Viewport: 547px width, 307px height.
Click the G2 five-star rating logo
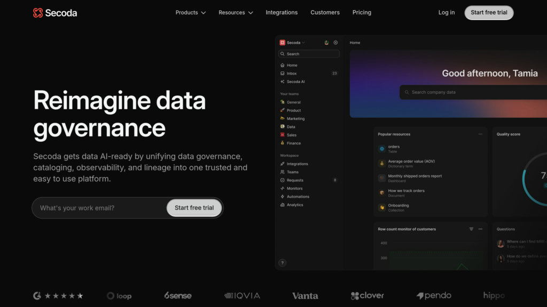[58, 296]
